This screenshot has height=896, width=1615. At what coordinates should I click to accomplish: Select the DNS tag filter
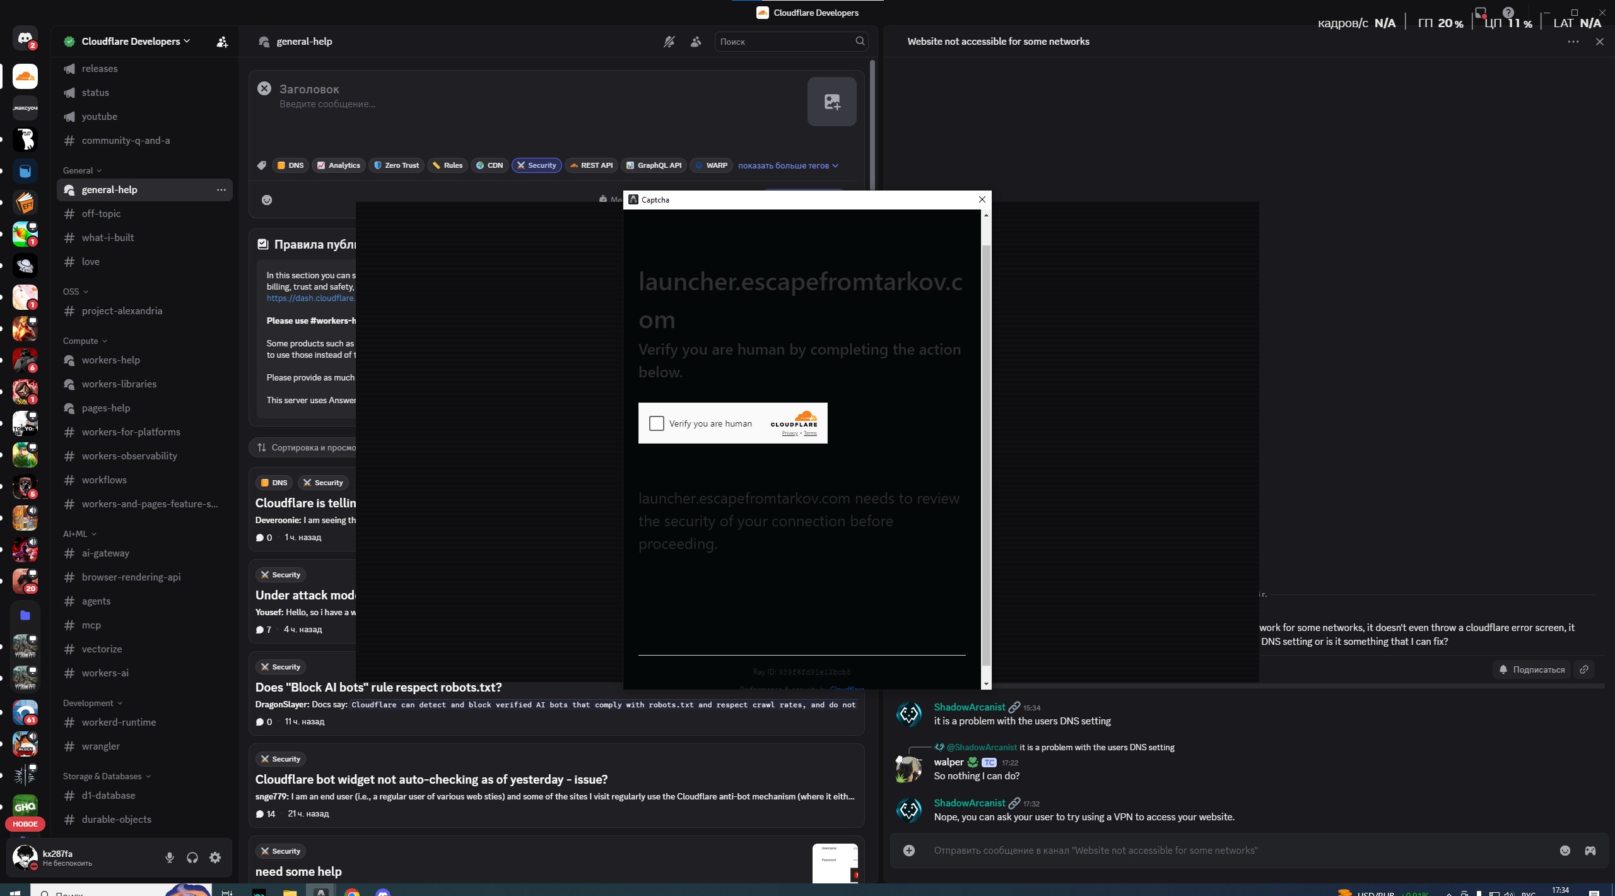[290, 165]
